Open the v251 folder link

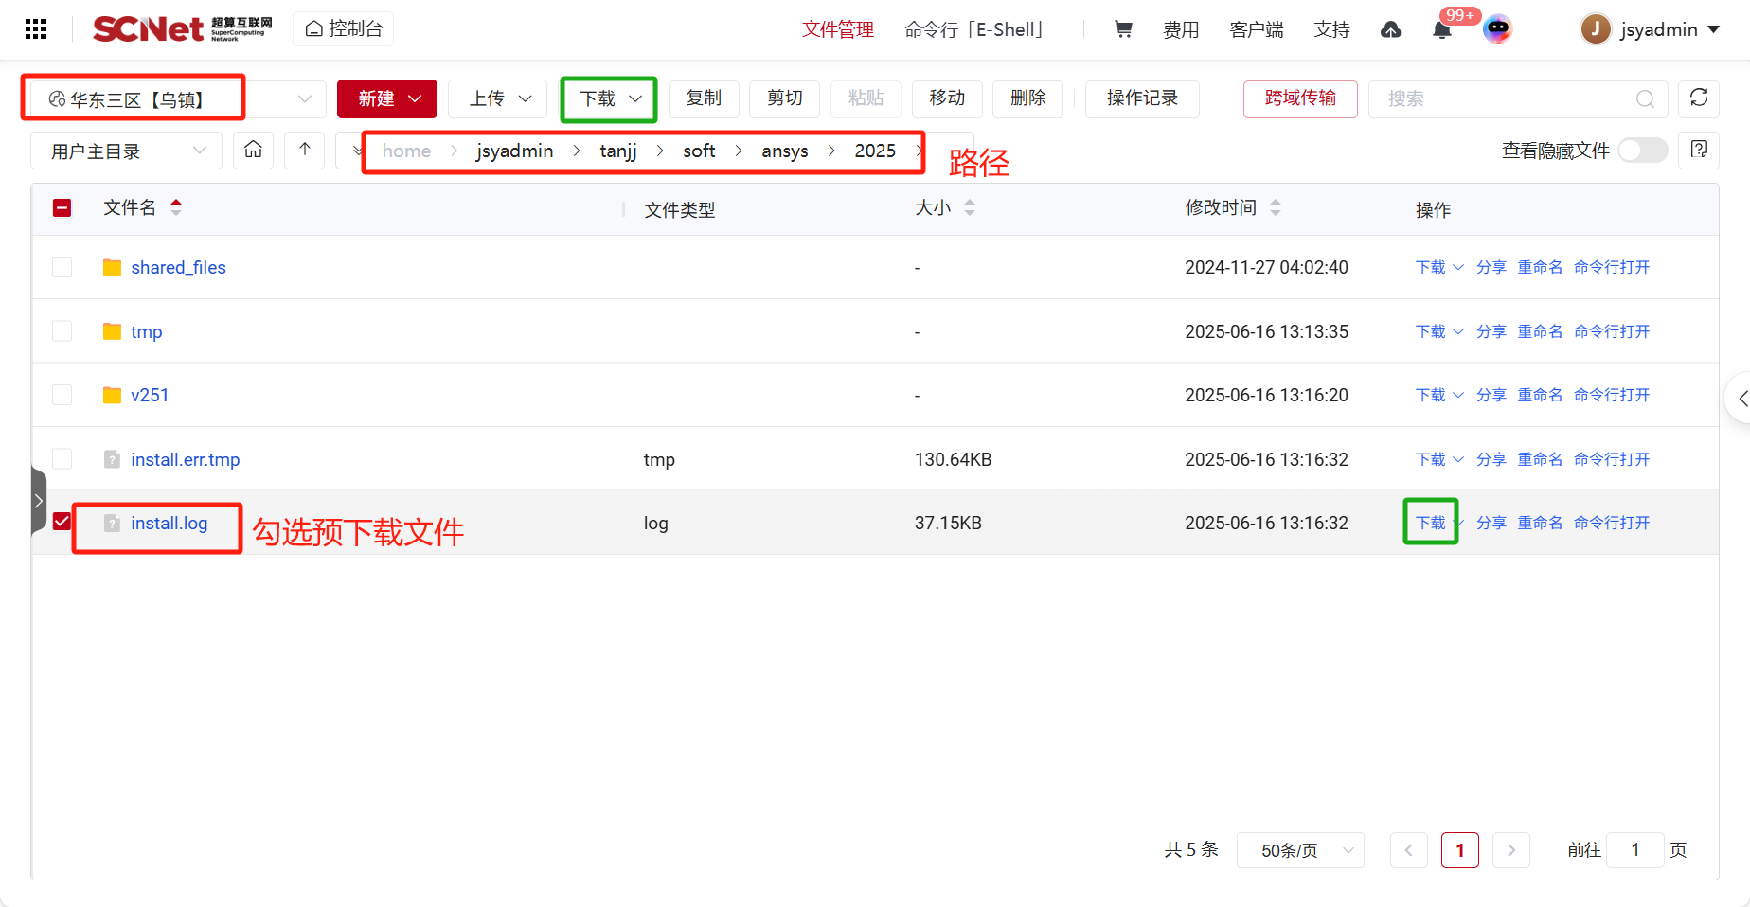coord(150,396)
